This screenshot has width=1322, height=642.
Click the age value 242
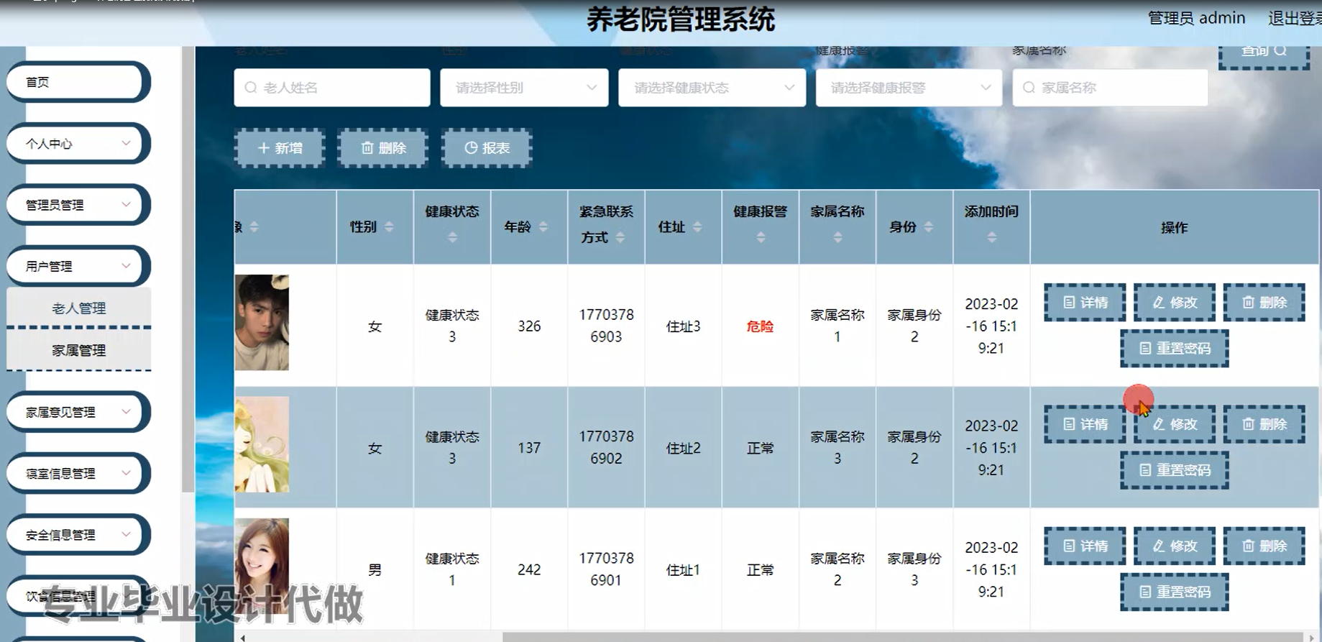529,569
